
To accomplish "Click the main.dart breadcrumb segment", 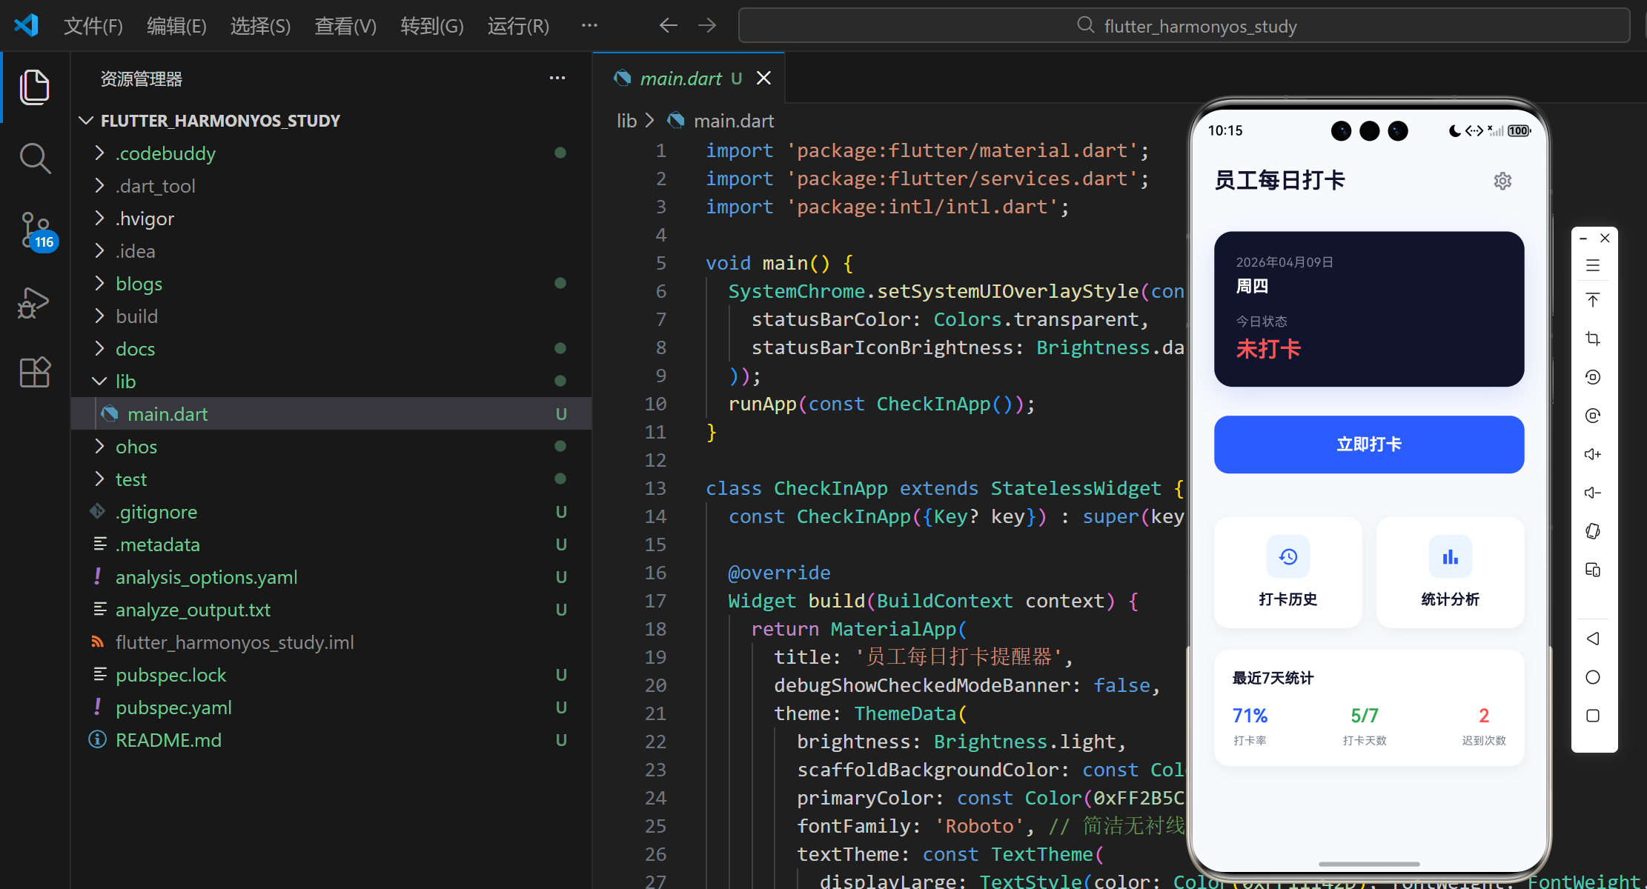I will pos(733,121).
